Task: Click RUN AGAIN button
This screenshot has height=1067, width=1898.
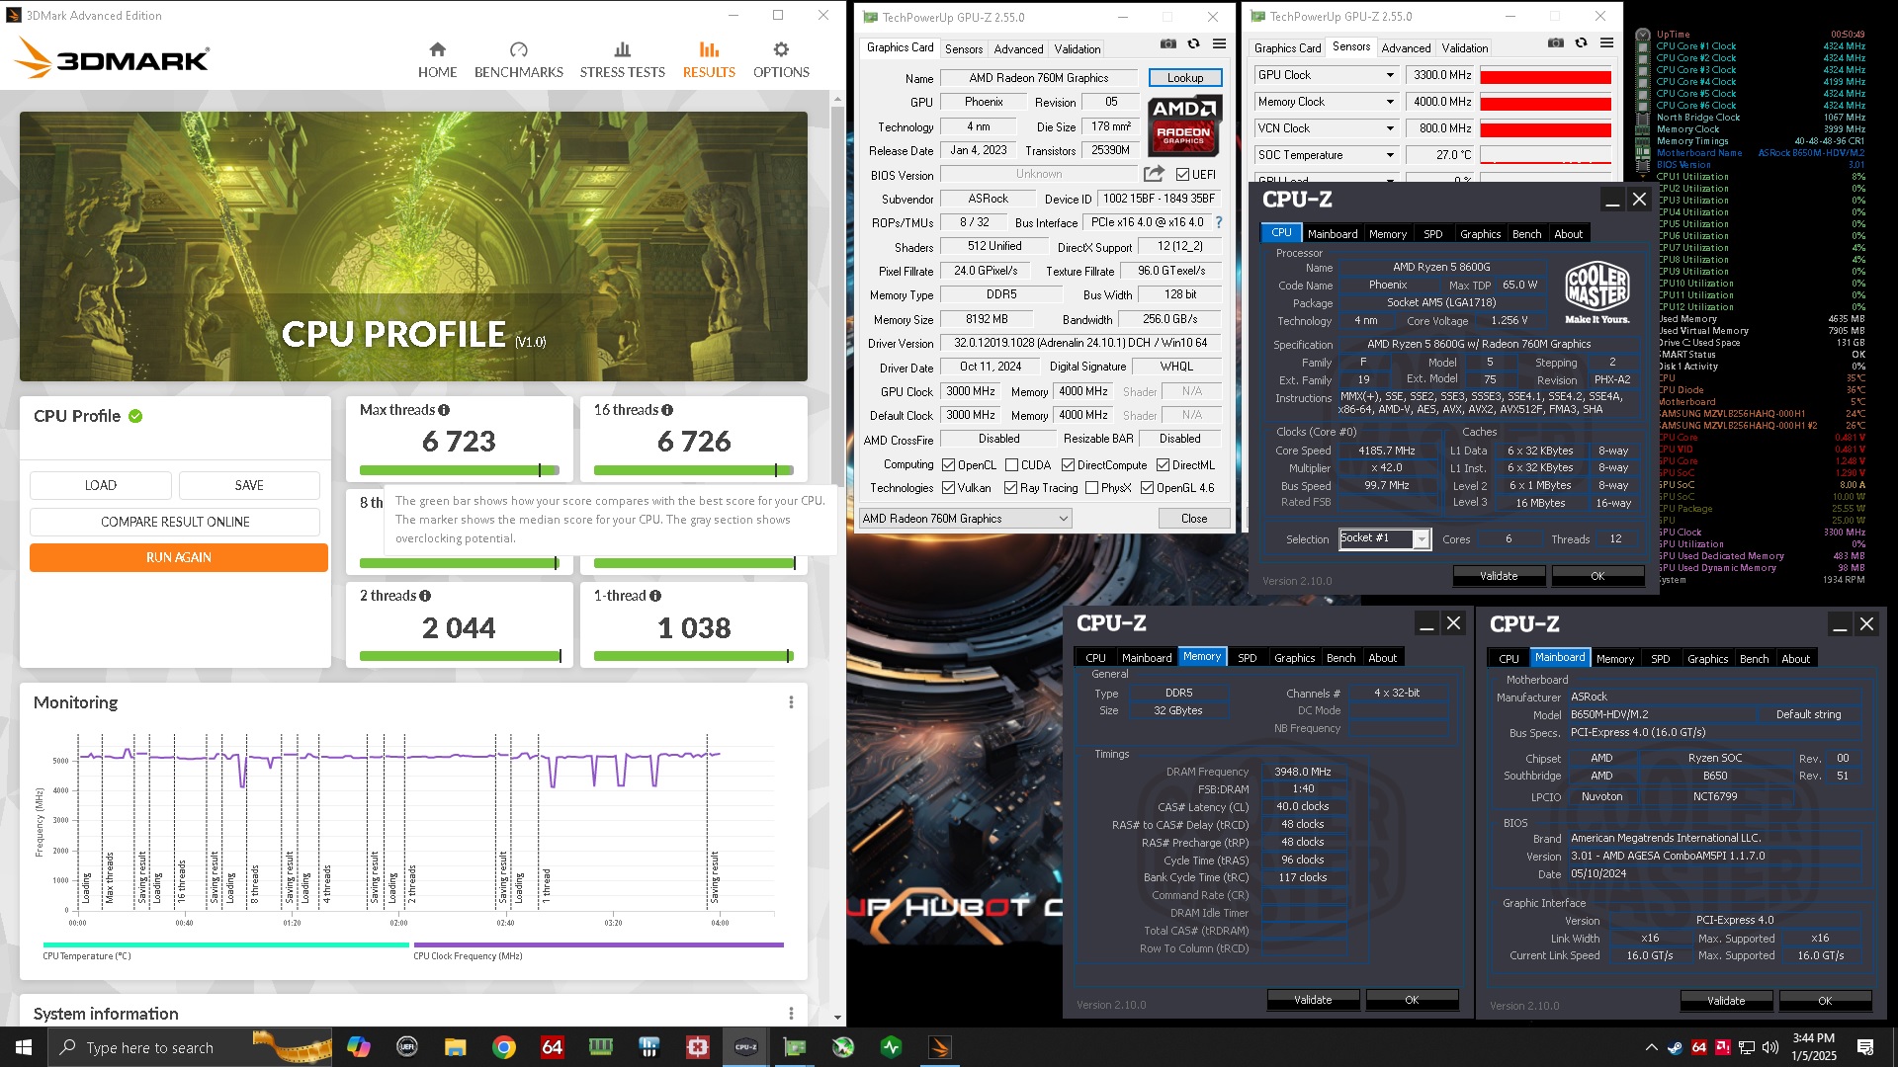Action: tap(179, 557)
